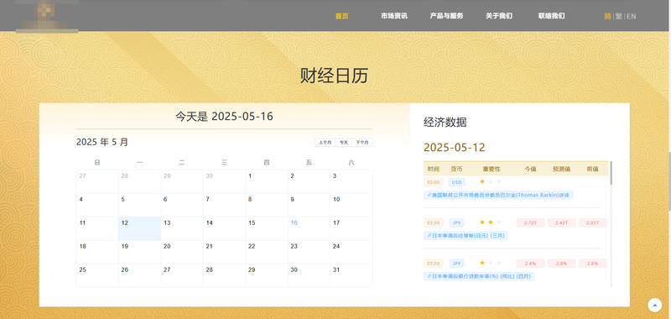Open the 首页 menu item

point(341,16)
